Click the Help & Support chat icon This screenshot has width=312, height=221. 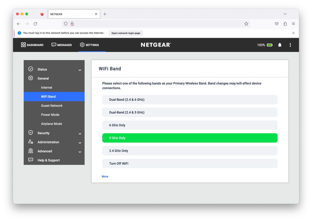click(x=31, y=160)
